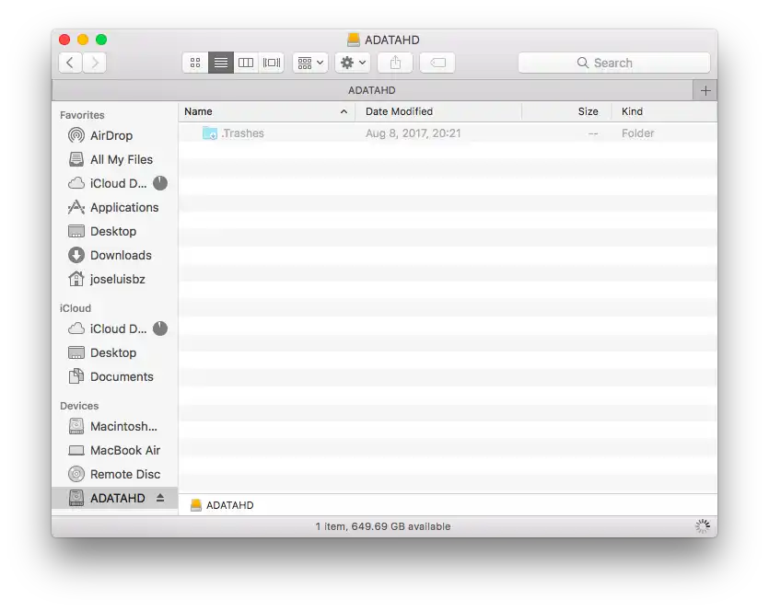The image size is (769, 611).
Task: Open joseluisbz home folder
Action: point(117,280)
